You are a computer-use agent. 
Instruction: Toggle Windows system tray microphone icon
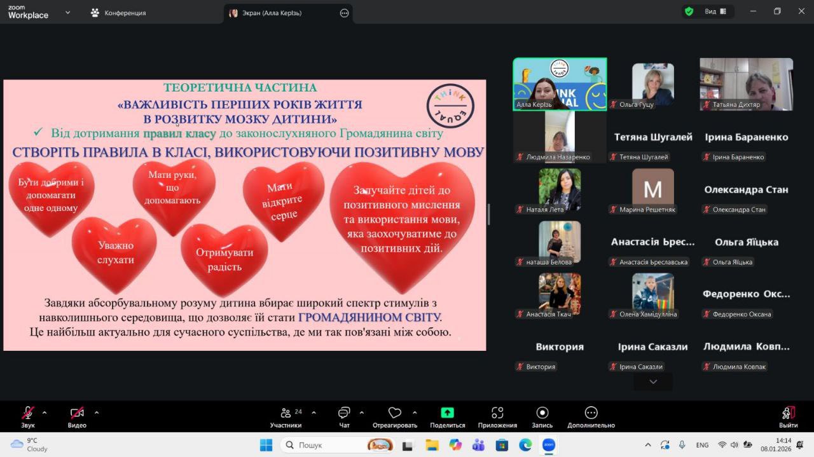coord(682,445)
